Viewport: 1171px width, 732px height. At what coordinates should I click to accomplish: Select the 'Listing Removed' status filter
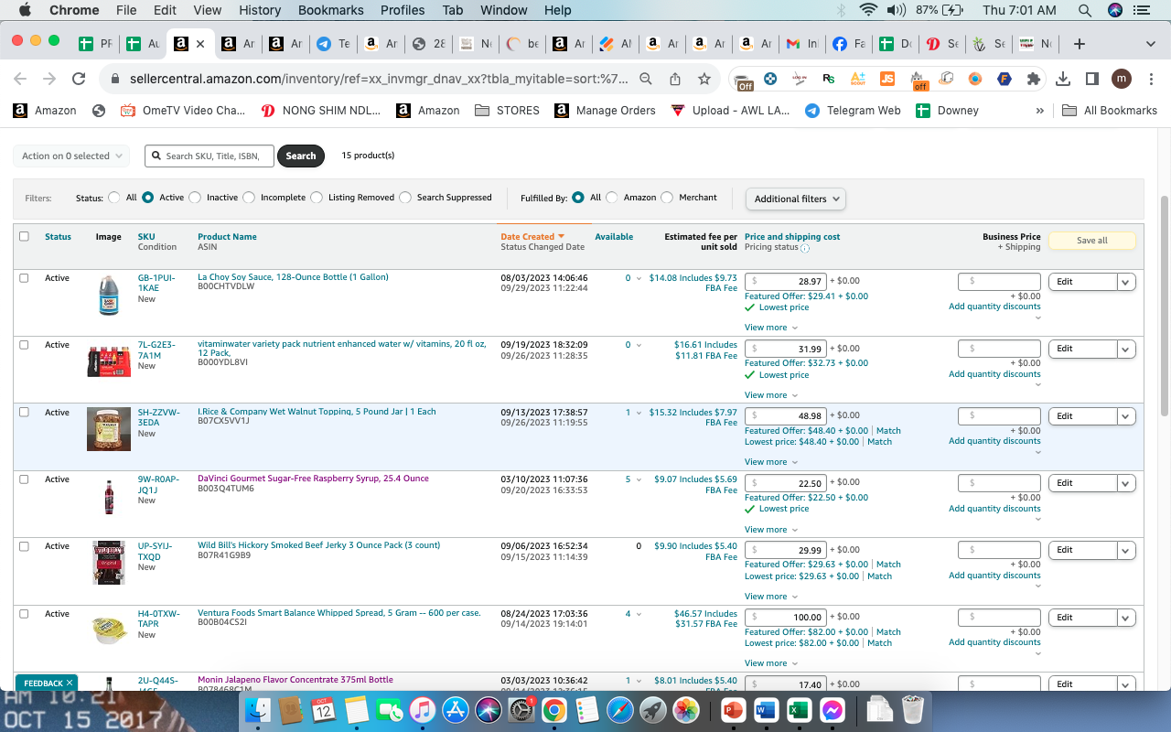pyautogui.click(x=317, y=198)
